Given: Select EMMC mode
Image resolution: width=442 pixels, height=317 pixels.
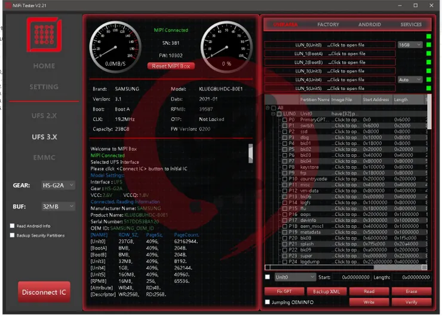Looking at the screenshot, I should pyautogui.click(x=44, y=157).
